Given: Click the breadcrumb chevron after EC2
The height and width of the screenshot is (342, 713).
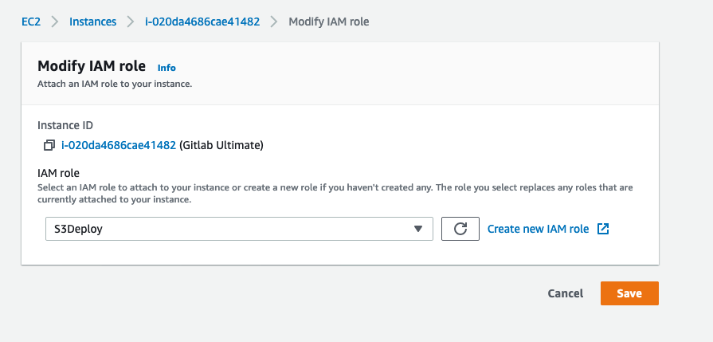Looking at the screenshot, I should (55, 22).
